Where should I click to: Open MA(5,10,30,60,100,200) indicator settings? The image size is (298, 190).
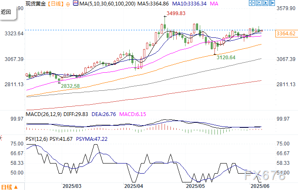(105, 3)
